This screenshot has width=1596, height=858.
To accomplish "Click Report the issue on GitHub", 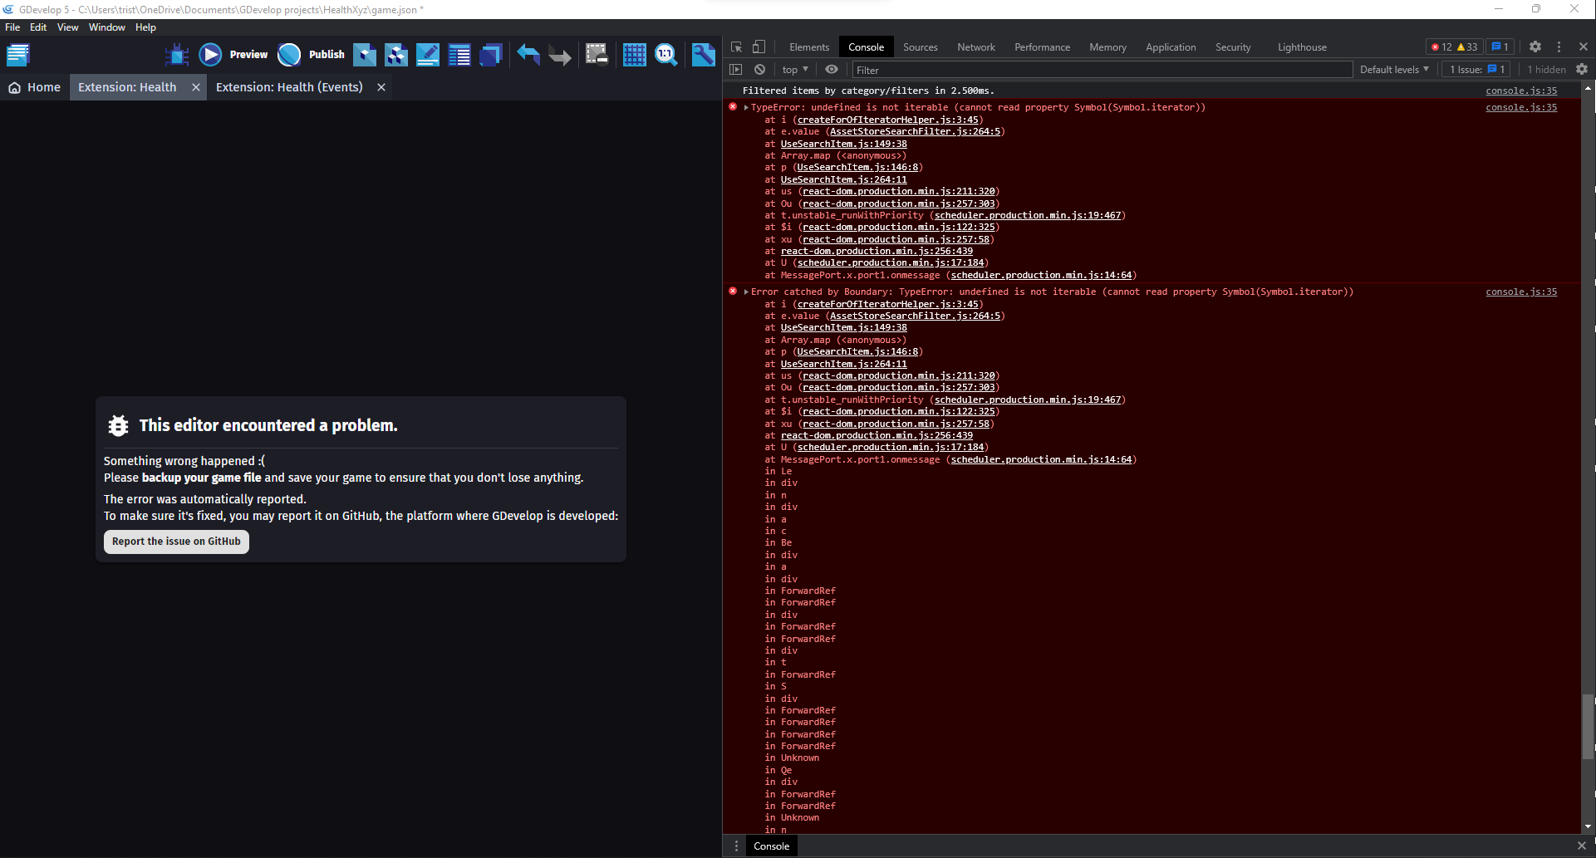I will click(176, 542).
